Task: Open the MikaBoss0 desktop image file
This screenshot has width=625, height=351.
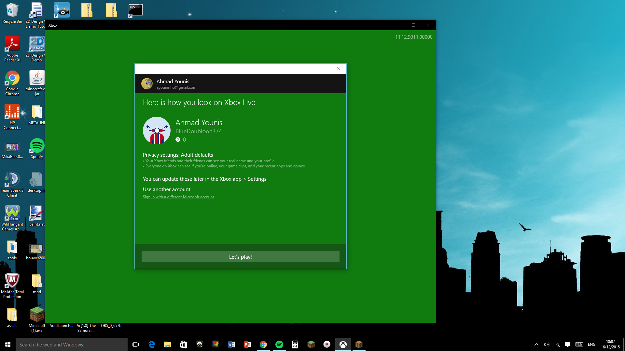Action: pyautogui.click(x=12, y=150)
